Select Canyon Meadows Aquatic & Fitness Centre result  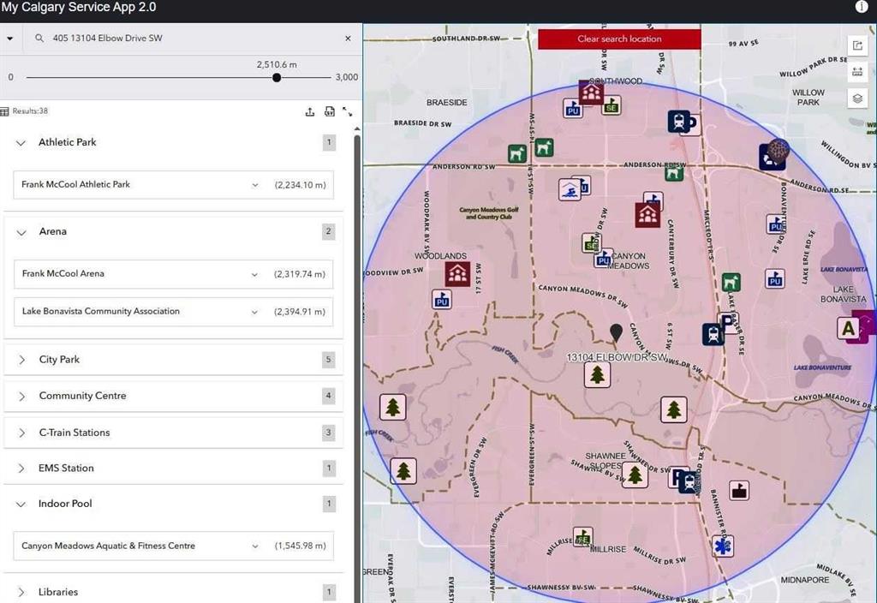[x=109, y=546]
